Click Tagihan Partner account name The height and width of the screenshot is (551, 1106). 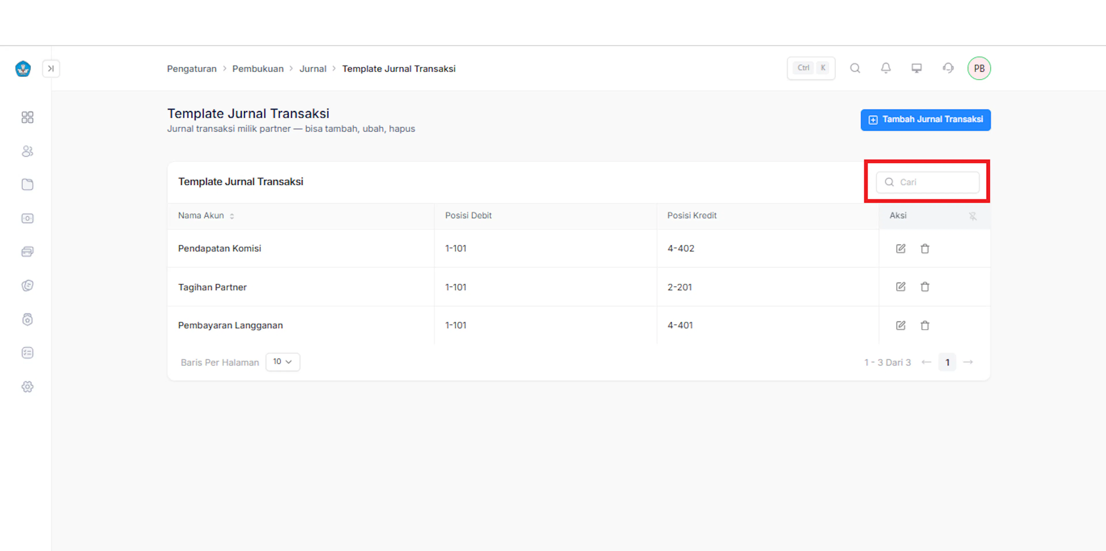pyautogui.click(x=212, y=287)
